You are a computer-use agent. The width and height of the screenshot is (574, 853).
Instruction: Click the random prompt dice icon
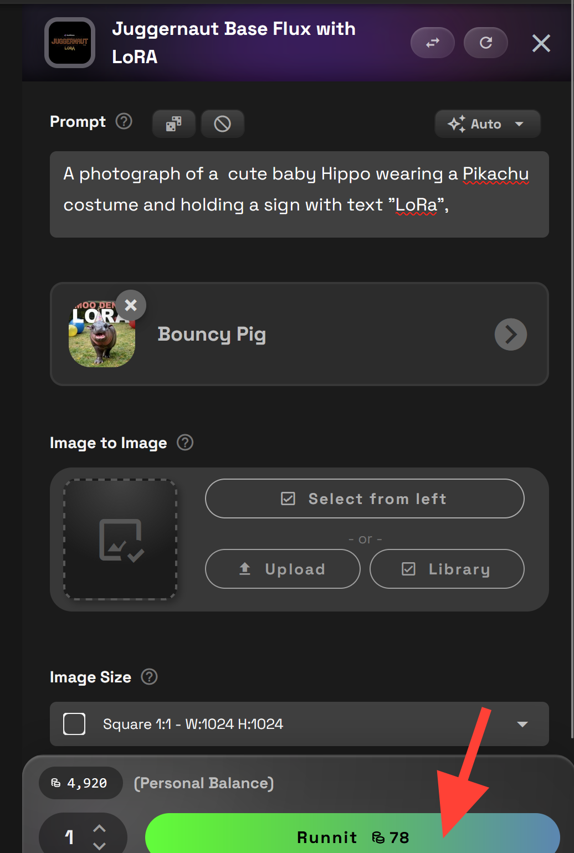click(174, 124)
